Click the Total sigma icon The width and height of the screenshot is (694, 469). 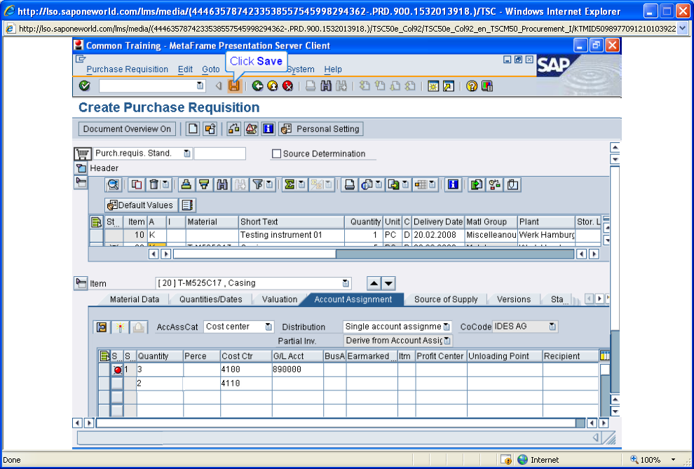290,184
